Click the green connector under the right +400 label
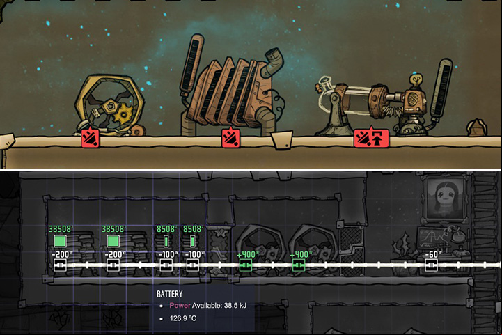 click(x=299, y=265)
